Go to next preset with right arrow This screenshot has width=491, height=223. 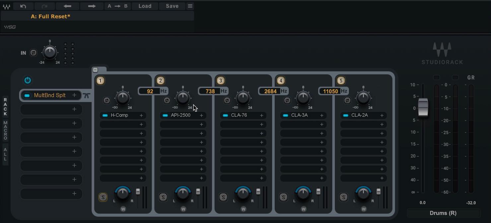pyautogui.click(x=92, y=6)
